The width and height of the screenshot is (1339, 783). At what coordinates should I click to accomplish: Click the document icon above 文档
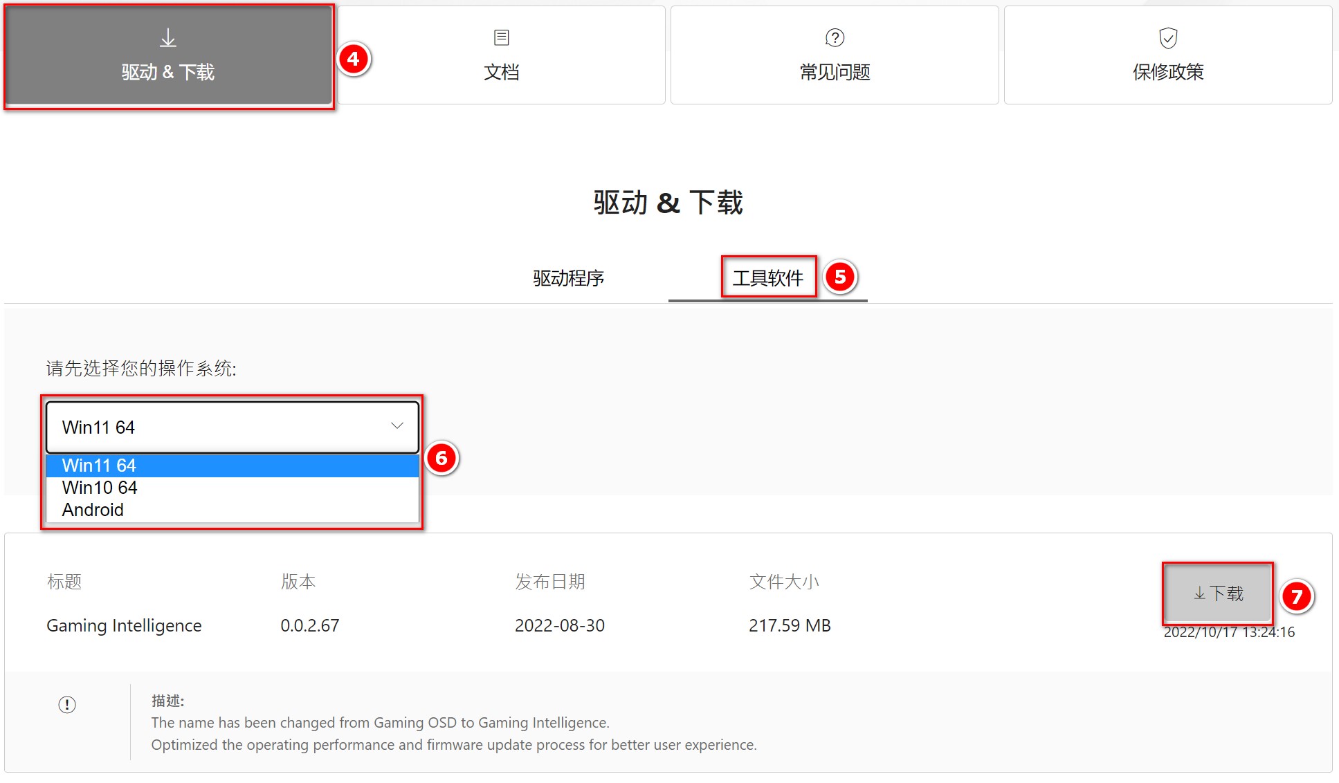[502, 37]
